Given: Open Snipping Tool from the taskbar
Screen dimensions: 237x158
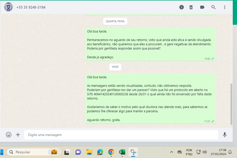Looking at the screenshot, I should [x=133, y=152].
